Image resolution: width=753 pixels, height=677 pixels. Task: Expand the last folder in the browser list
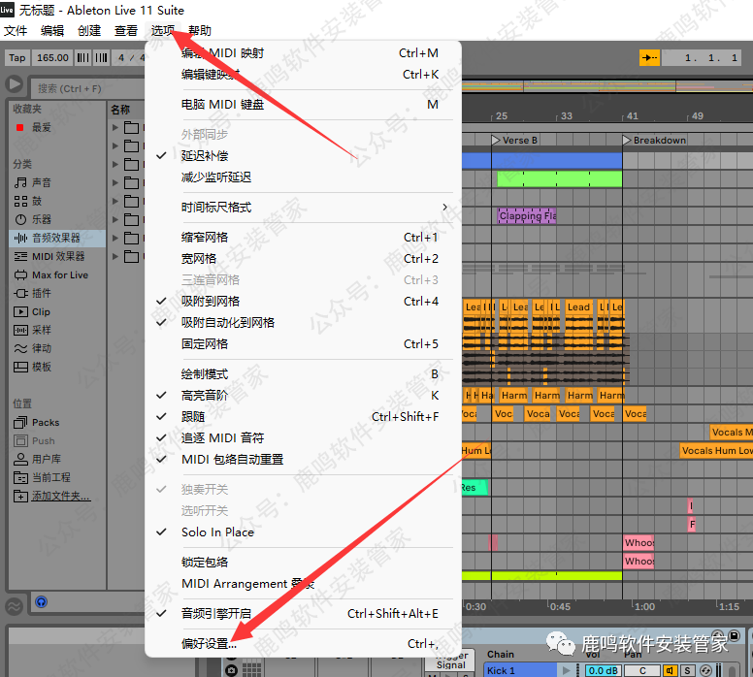click(x=116, y=257)
